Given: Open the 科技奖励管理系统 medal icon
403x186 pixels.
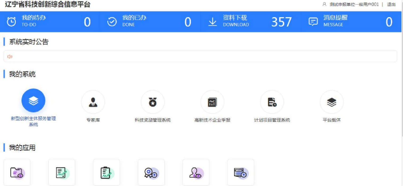Looking at the screenshot, I should pos(153,102).
